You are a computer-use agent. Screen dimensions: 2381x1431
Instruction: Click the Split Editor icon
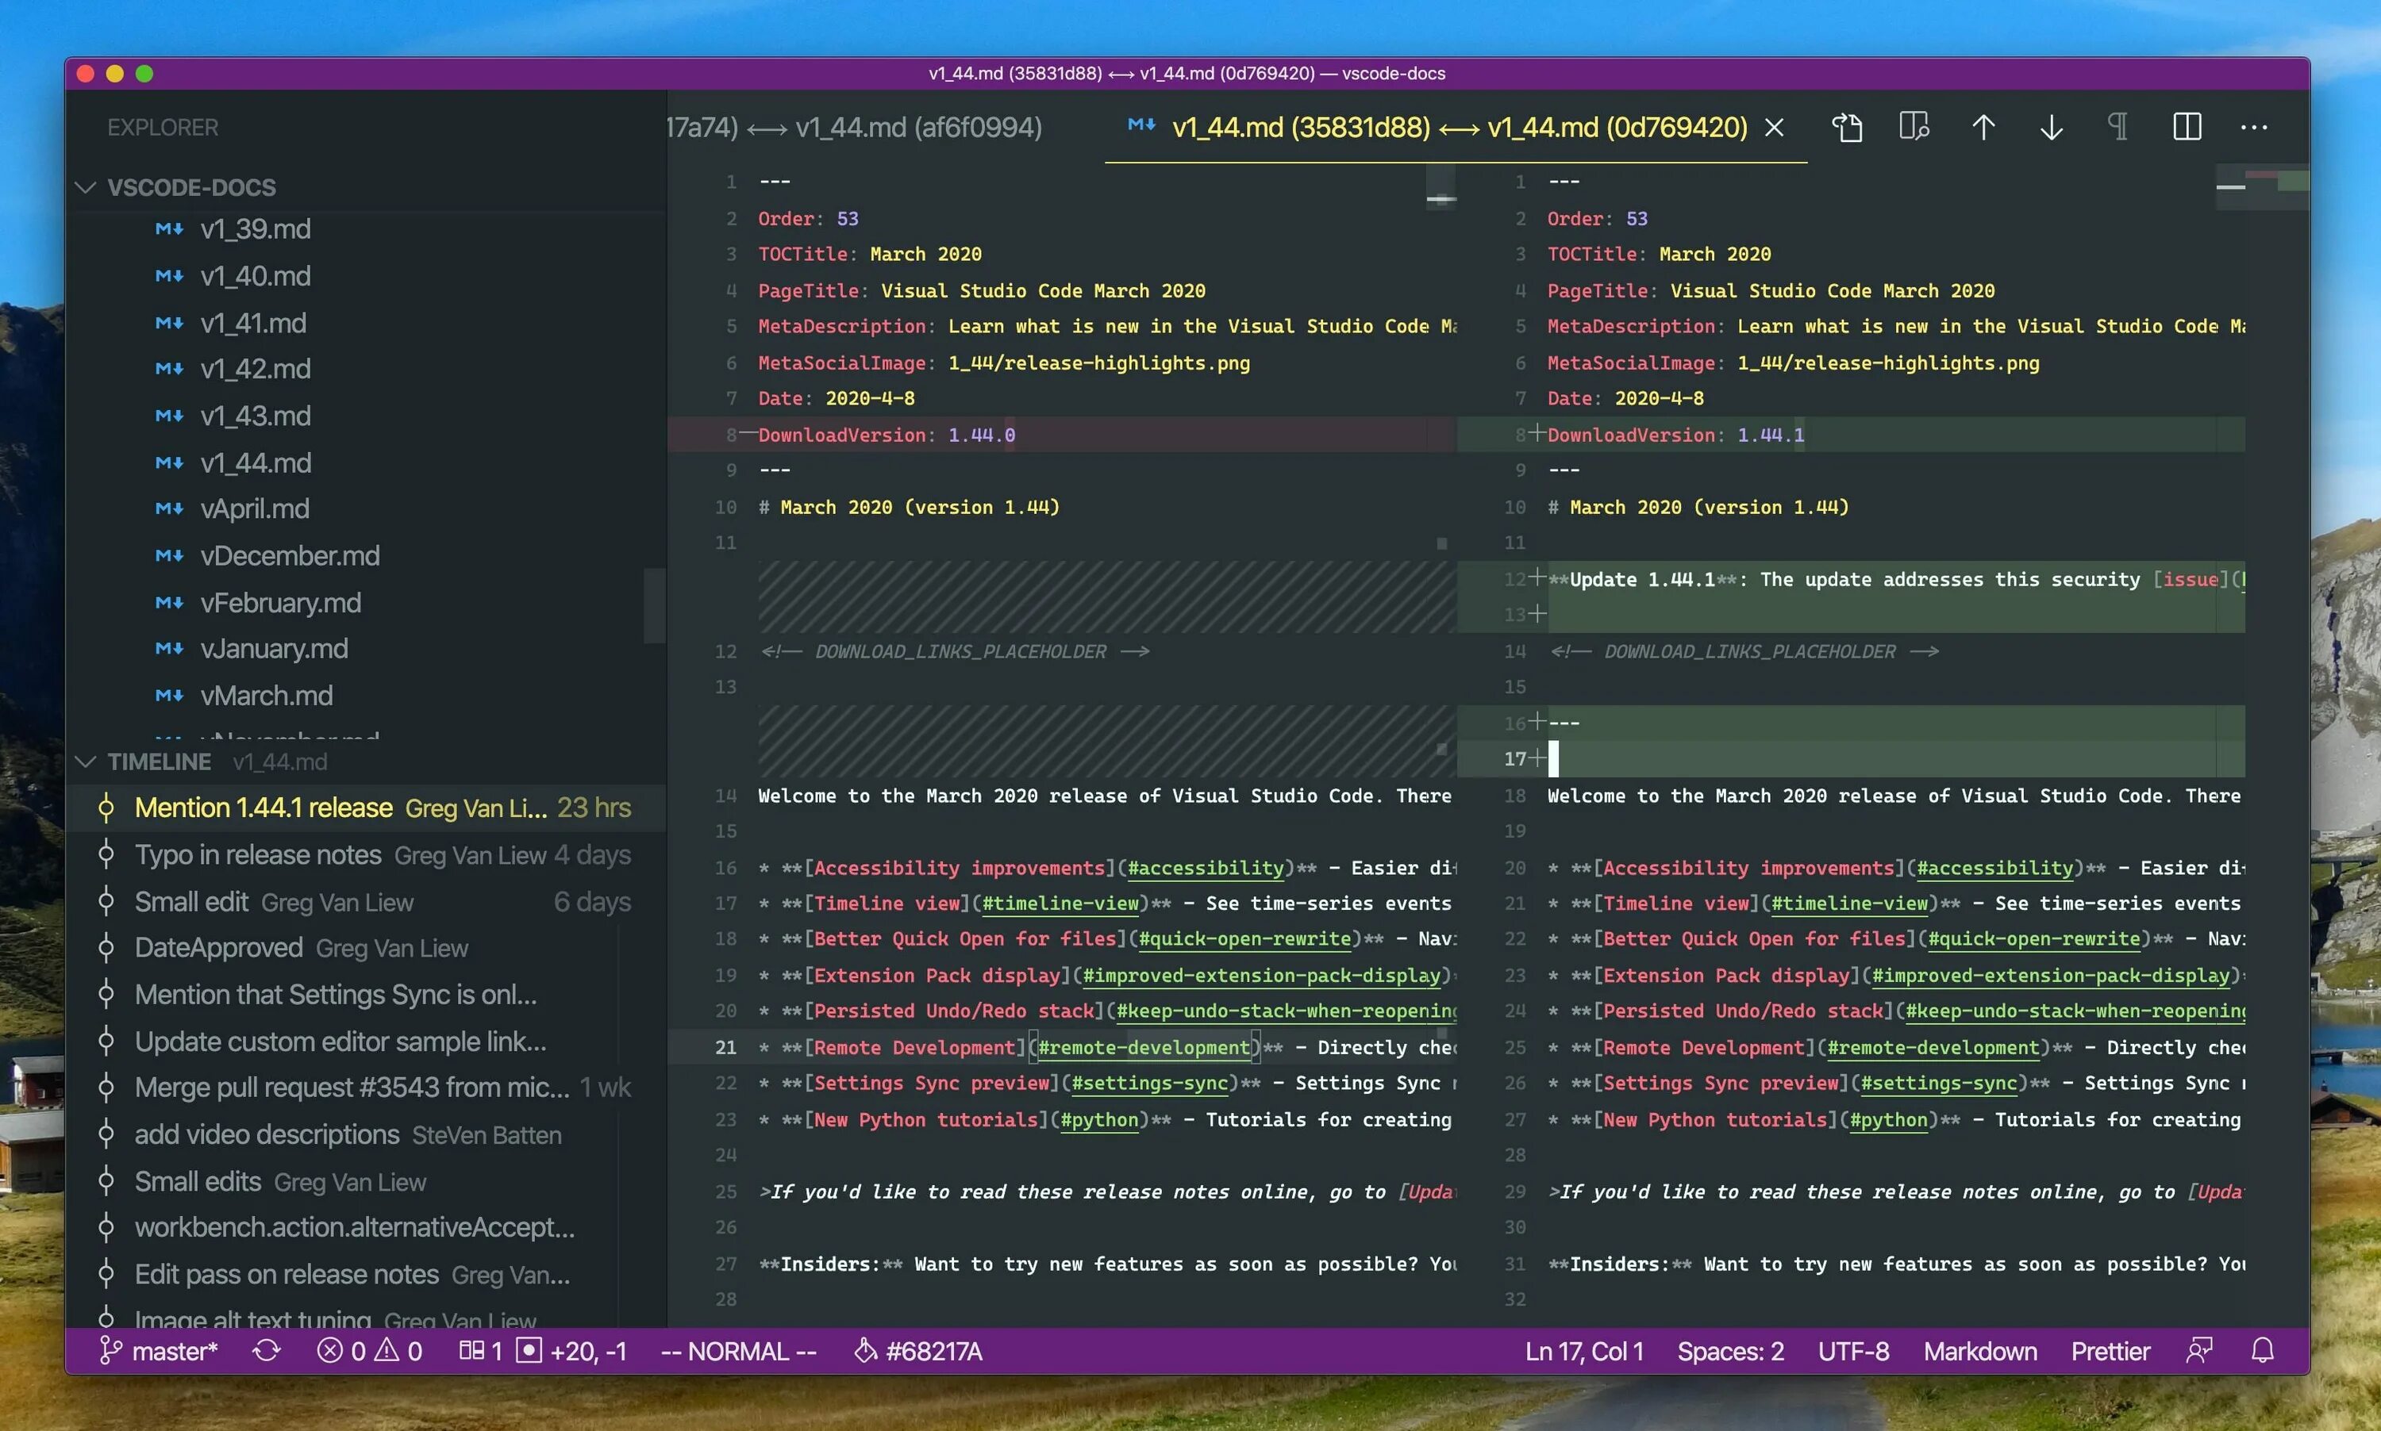pos(2186,127)
